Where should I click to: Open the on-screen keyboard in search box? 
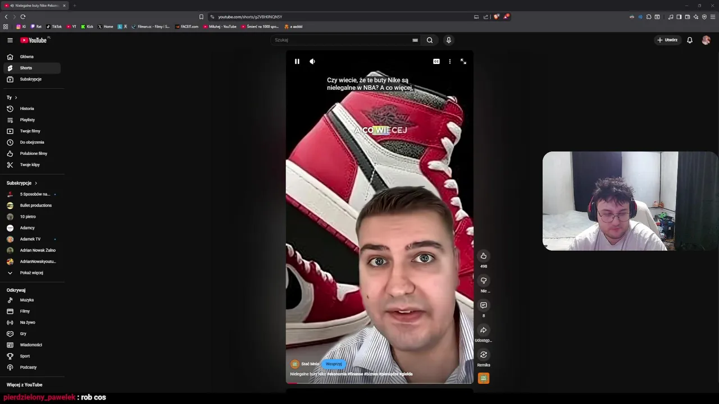coord(415,40)
